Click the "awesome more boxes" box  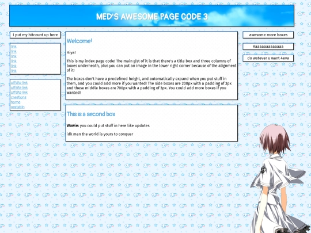pos(268,35)
